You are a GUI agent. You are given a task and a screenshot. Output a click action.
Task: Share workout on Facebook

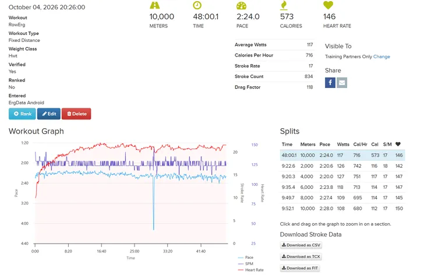tap(330, 83)
